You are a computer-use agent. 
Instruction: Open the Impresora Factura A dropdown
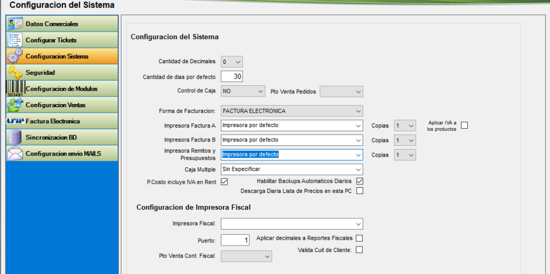click(292, 125)
